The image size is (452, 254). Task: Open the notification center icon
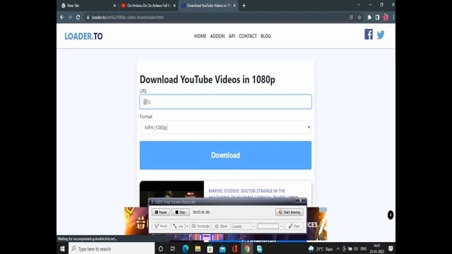tap(391, 249)
